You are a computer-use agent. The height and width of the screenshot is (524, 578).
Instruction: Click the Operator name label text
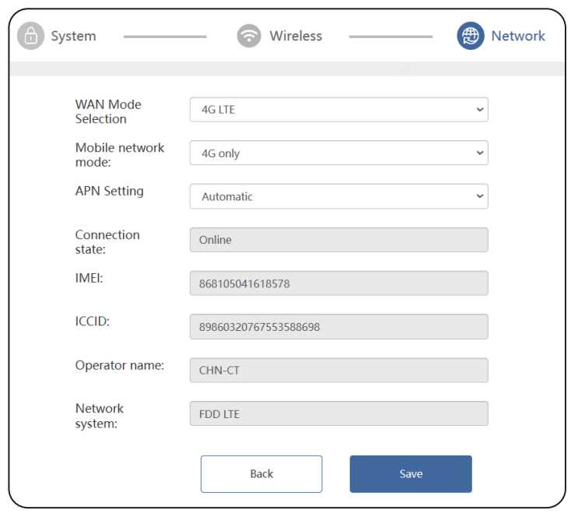click(x=119, y=365)
